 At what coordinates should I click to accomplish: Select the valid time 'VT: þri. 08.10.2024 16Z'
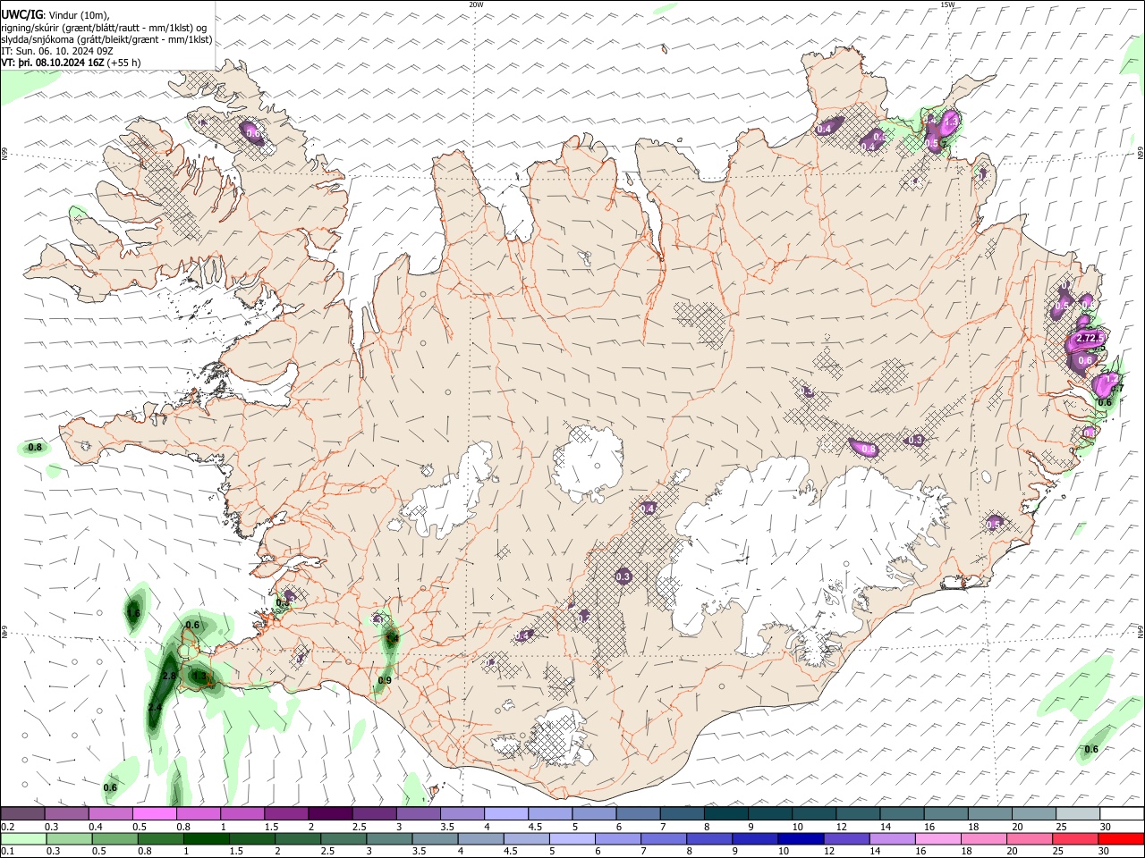tap(53, 63)
